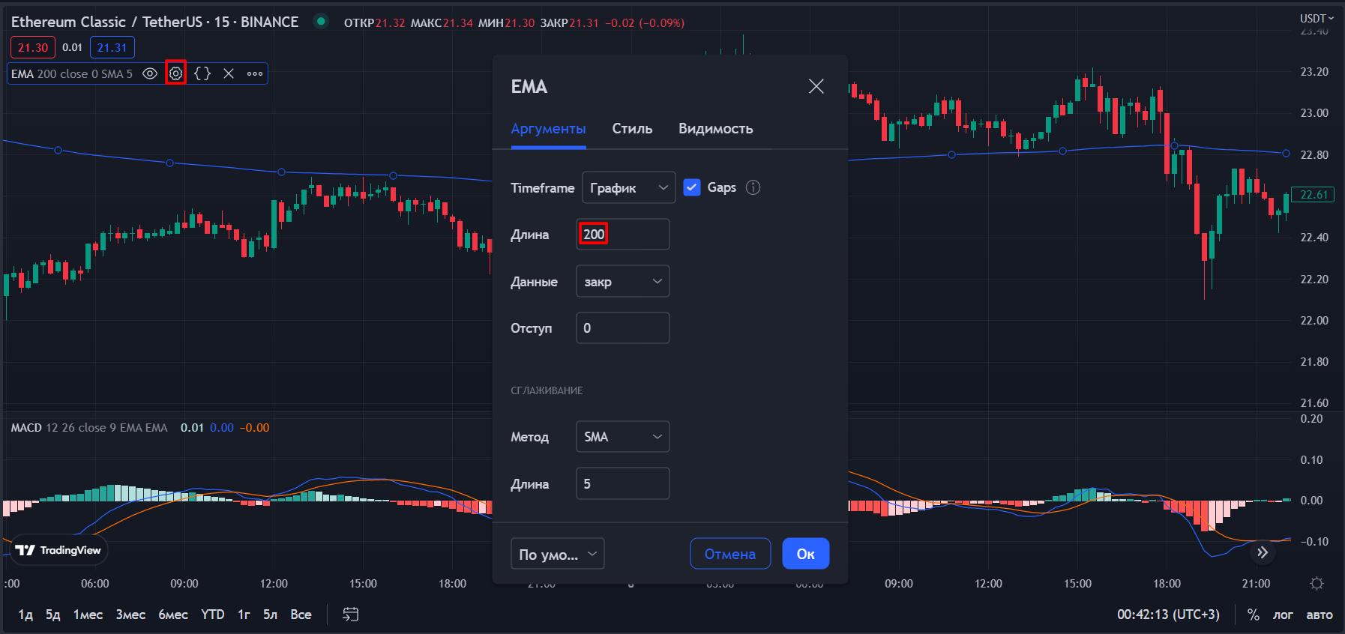
Task: Show Gaps info tooltip icon
Action: click(x=753, y=187)
